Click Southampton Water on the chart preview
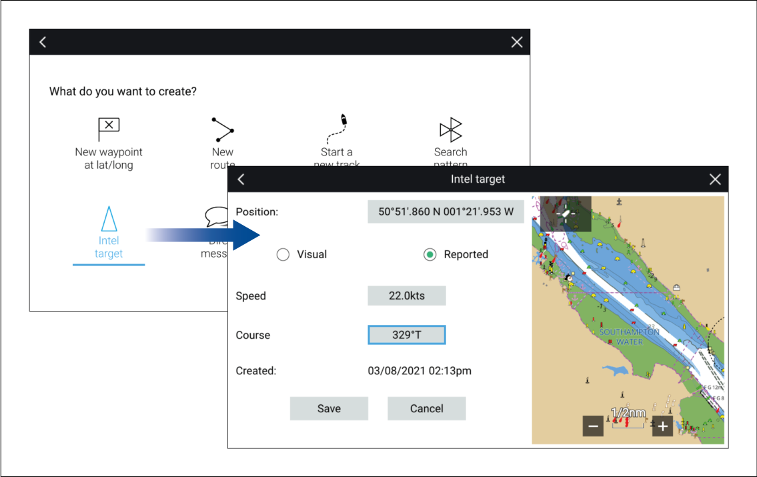 tap(629, 336)
